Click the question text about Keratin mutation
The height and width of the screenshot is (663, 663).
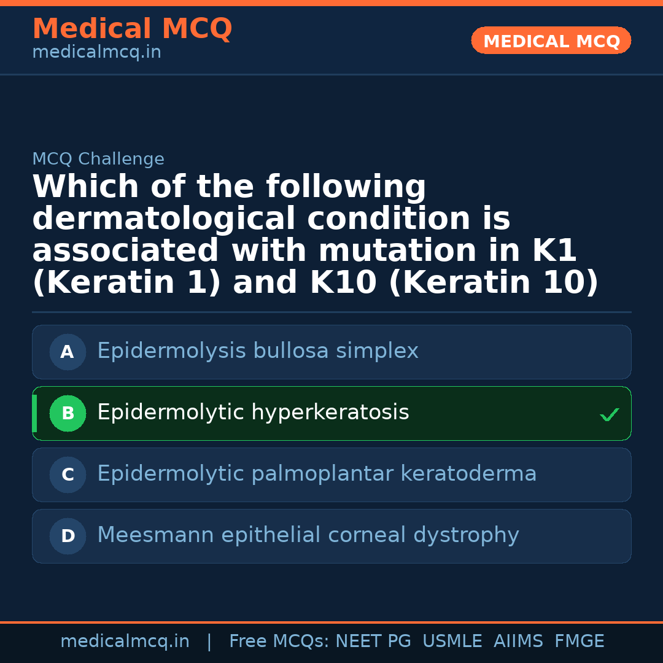click(315, 236)
